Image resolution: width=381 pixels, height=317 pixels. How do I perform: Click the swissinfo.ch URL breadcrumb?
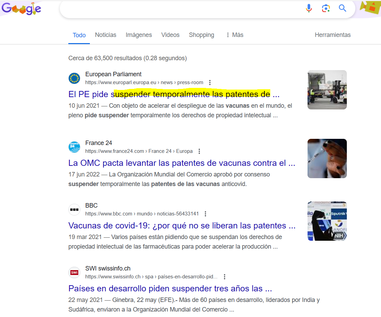tap(151, 277)
